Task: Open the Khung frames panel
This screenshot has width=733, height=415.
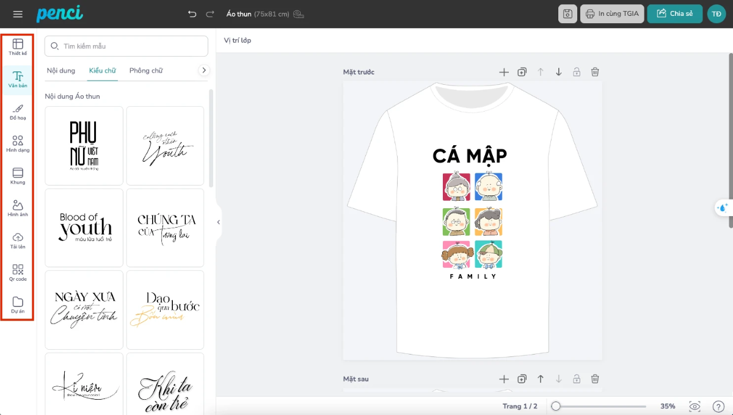Action: point(18,176)
